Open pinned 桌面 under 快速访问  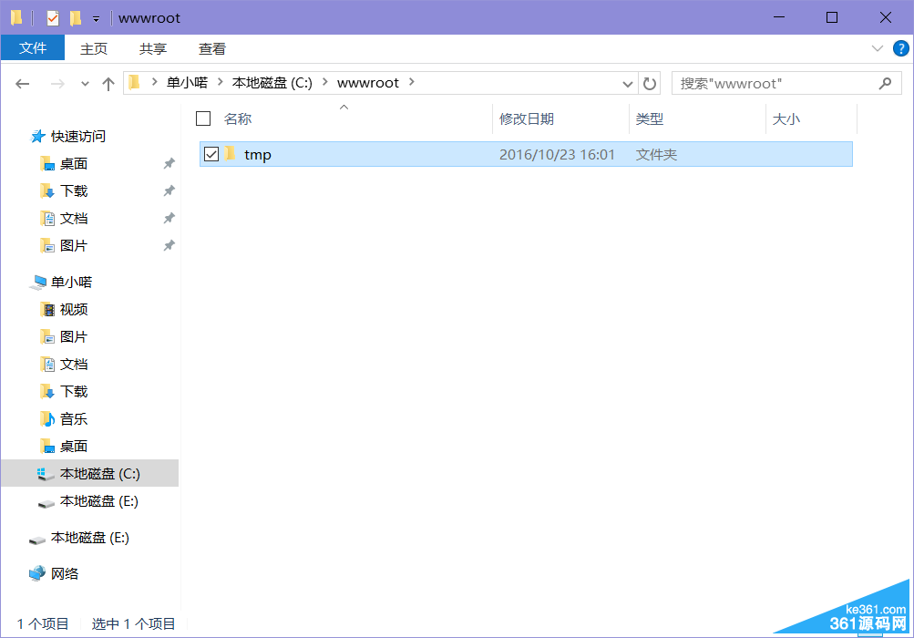tap(74, 164)
